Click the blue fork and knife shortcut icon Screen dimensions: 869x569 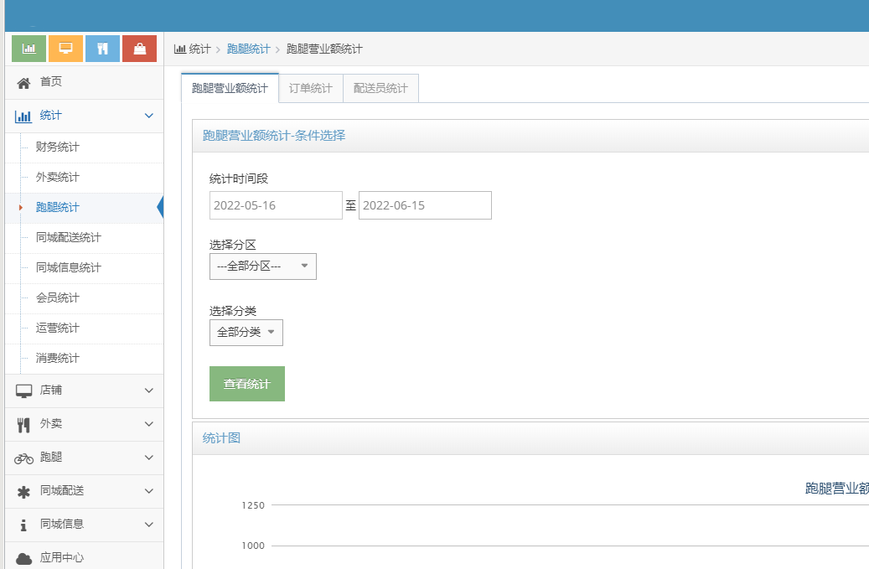point(102,49)
